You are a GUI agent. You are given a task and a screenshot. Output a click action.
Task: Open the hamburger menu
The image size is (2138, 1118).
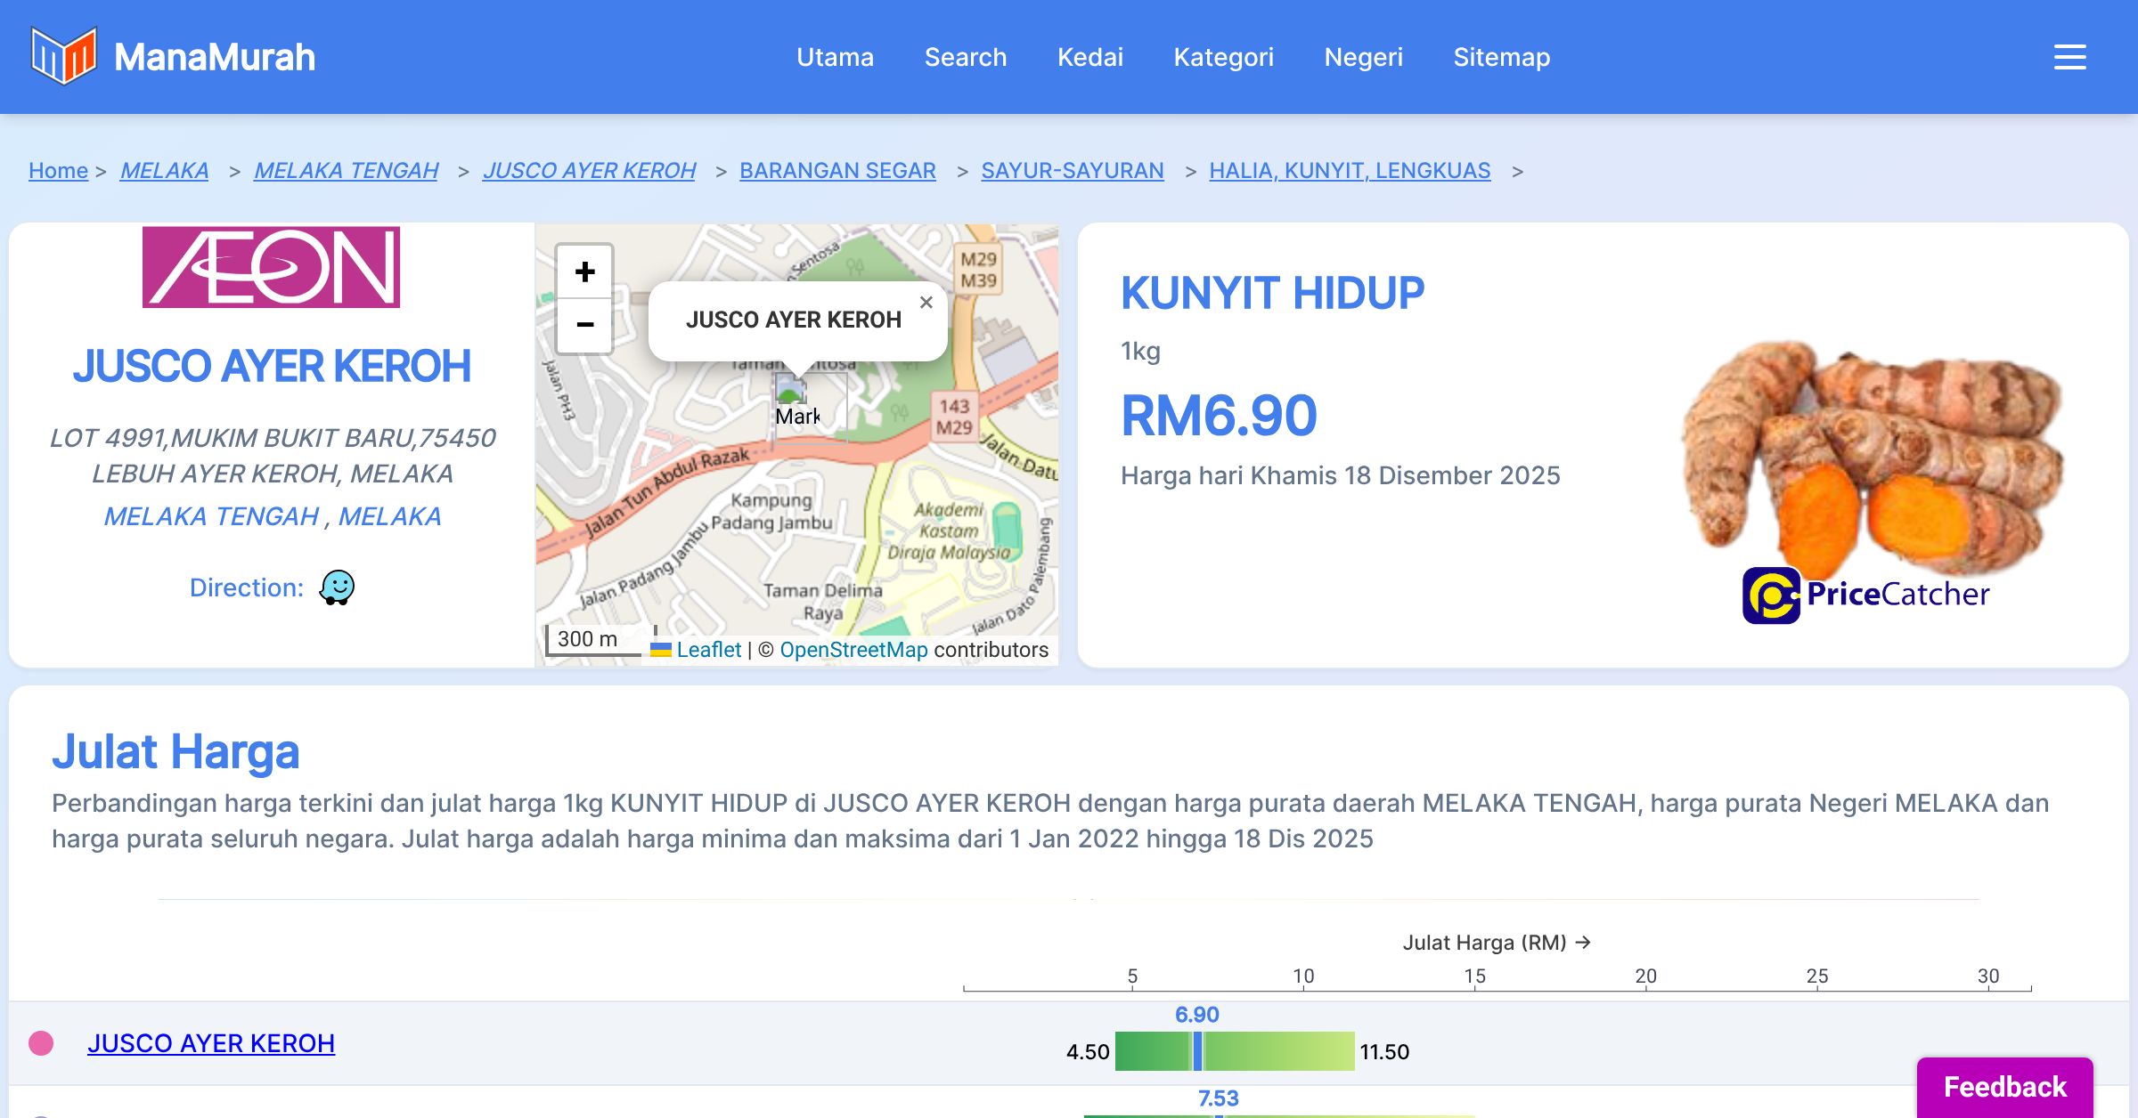2069,57
